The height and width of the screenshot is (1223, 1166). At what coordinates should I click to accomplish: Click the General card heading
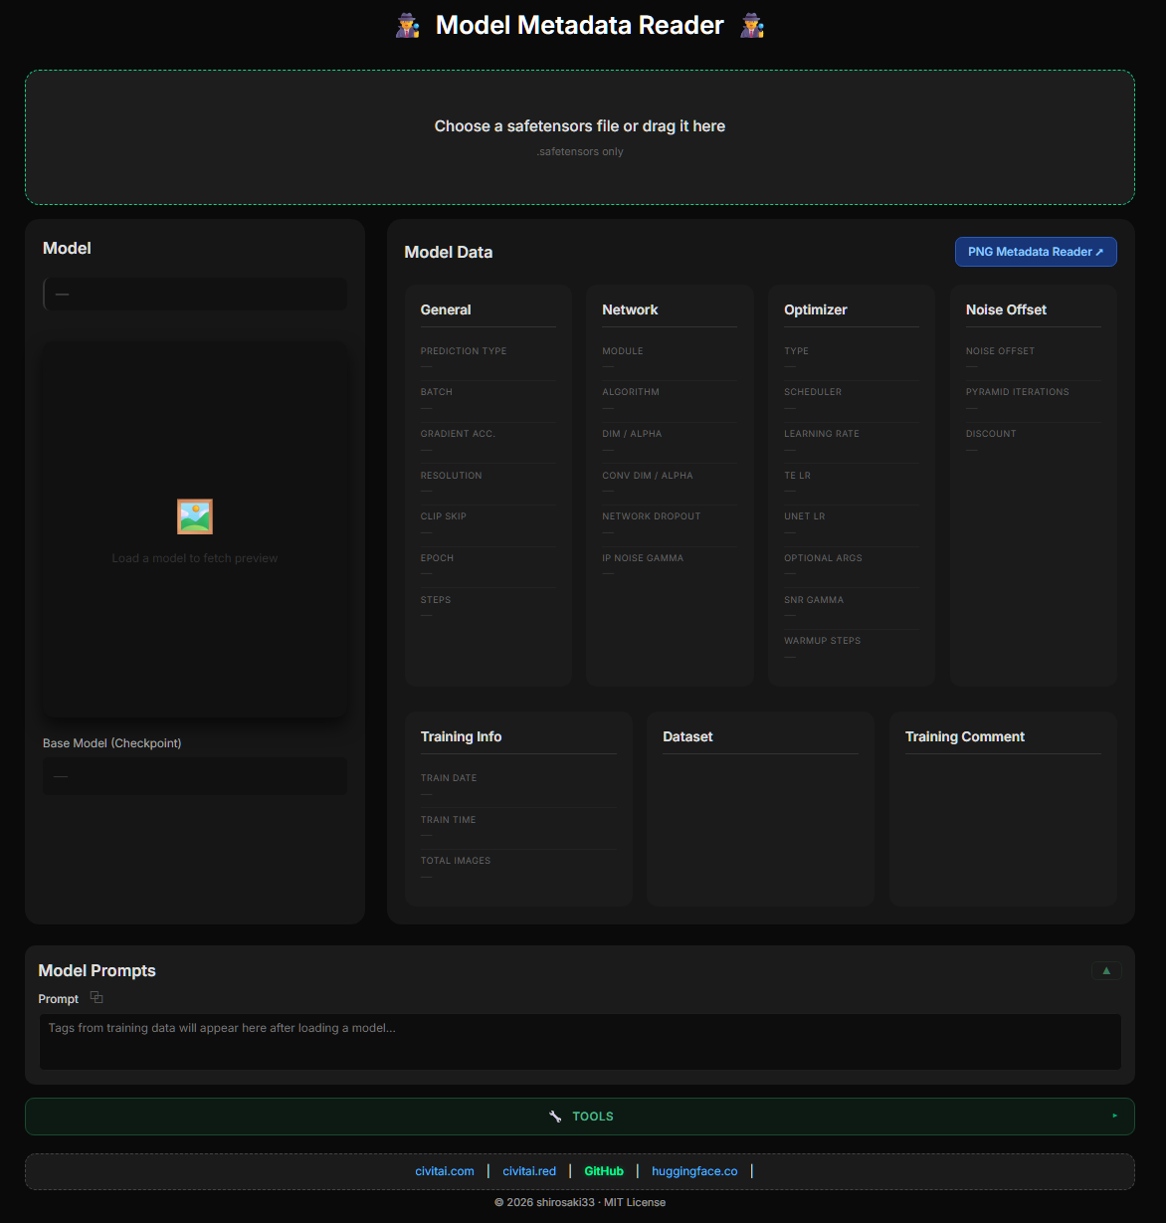[446, 309]
